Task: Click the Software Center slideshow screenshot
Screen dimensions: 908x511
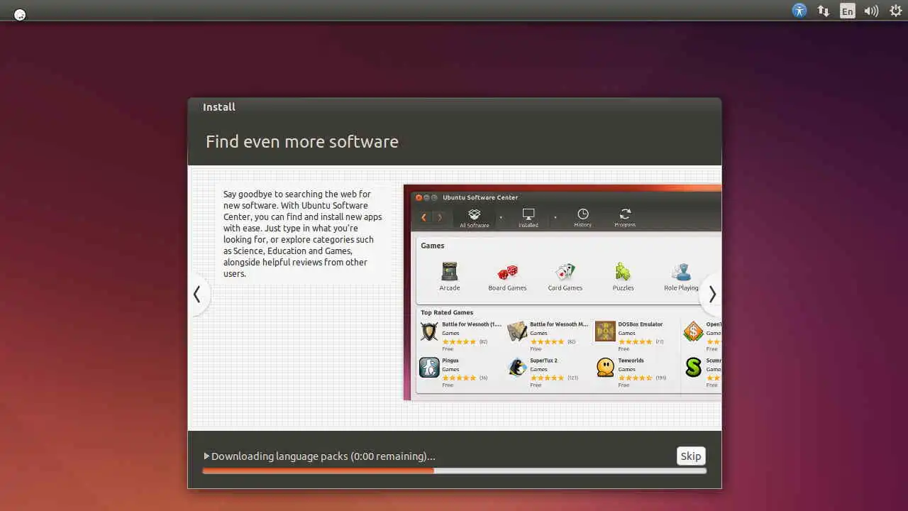Action: click(x=563, y=292)
